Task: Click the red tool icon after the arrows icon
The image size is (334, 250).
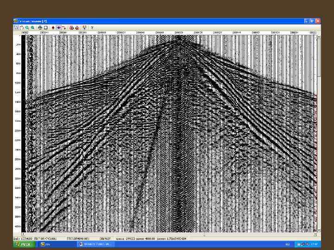Action: point(64,28)
